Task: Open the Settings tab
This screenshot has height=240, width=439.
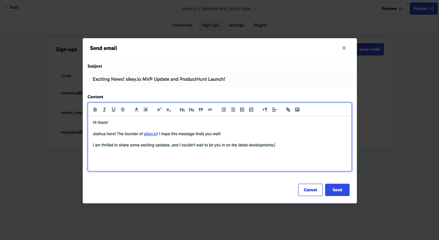Action: click(x=236, y=25)
